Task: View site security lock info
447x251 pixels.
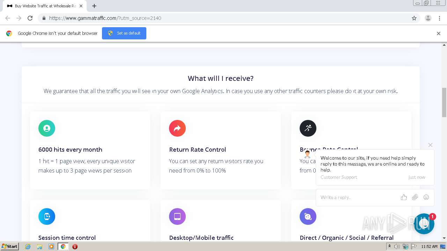Action: point(44,18)
